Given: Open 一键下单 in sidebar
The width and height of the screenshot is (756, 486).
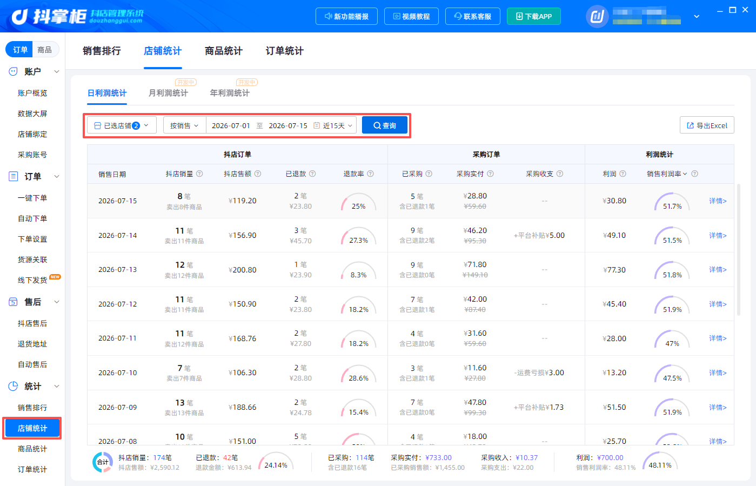Looking at the screenshot, I should tap(32, 198).
